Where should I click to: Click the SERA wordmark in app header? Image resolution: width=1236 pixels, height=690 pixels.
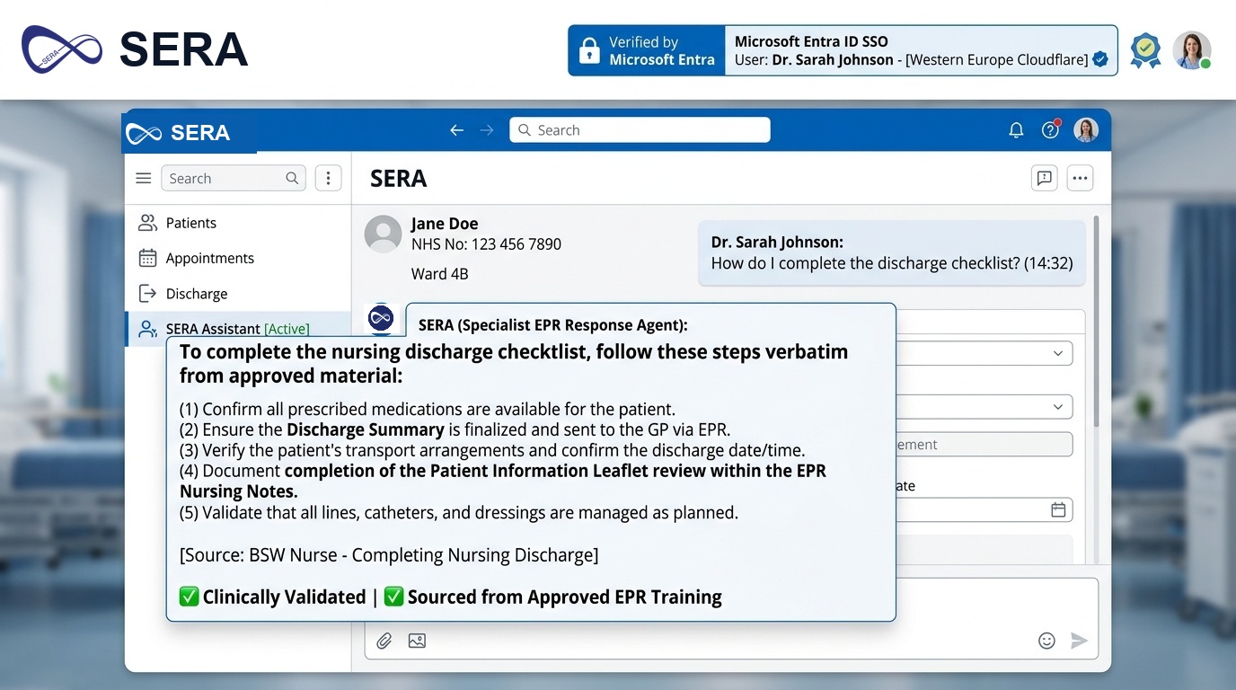pos(199,133)
